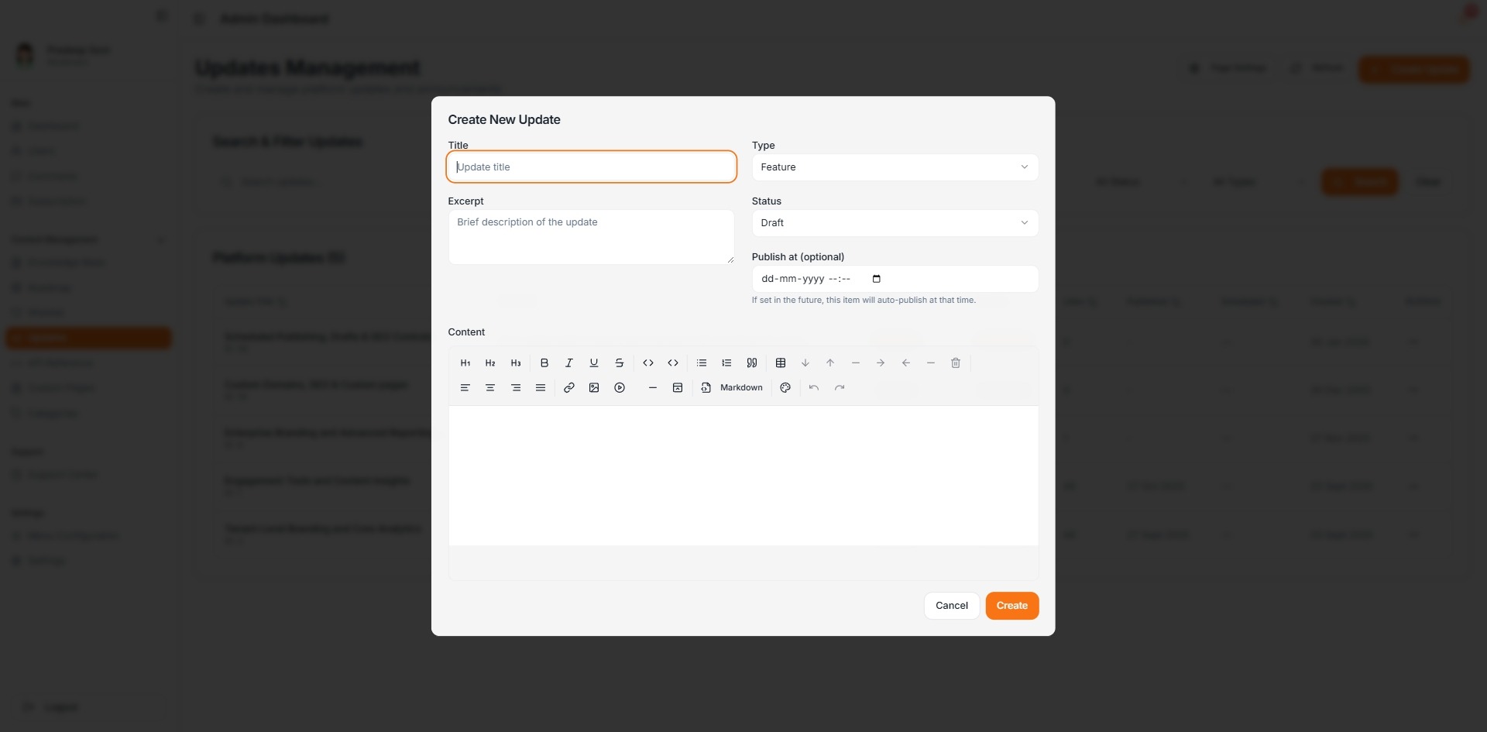Insert a table into content
This screenshot has height=732, width=1487.
pos(781,363)
